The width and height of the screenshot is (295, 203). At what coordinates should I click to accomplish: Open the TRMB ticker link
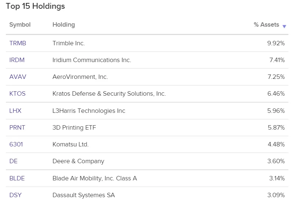tap(18, 43)
